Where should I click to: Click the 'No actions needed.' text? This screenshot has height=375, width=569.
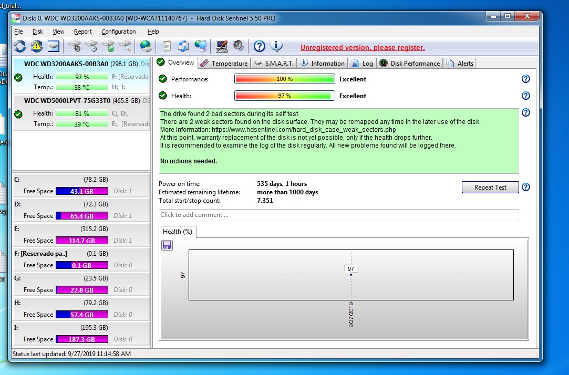[x=189, y=161]
